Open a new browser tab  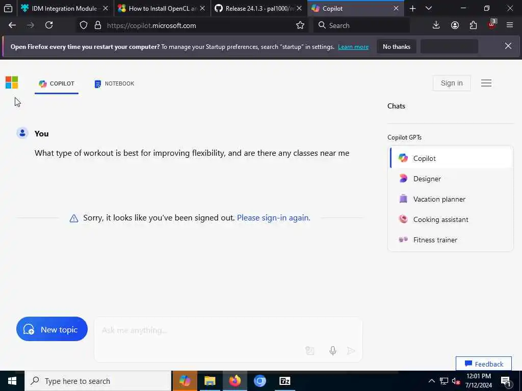pos(413,9)
